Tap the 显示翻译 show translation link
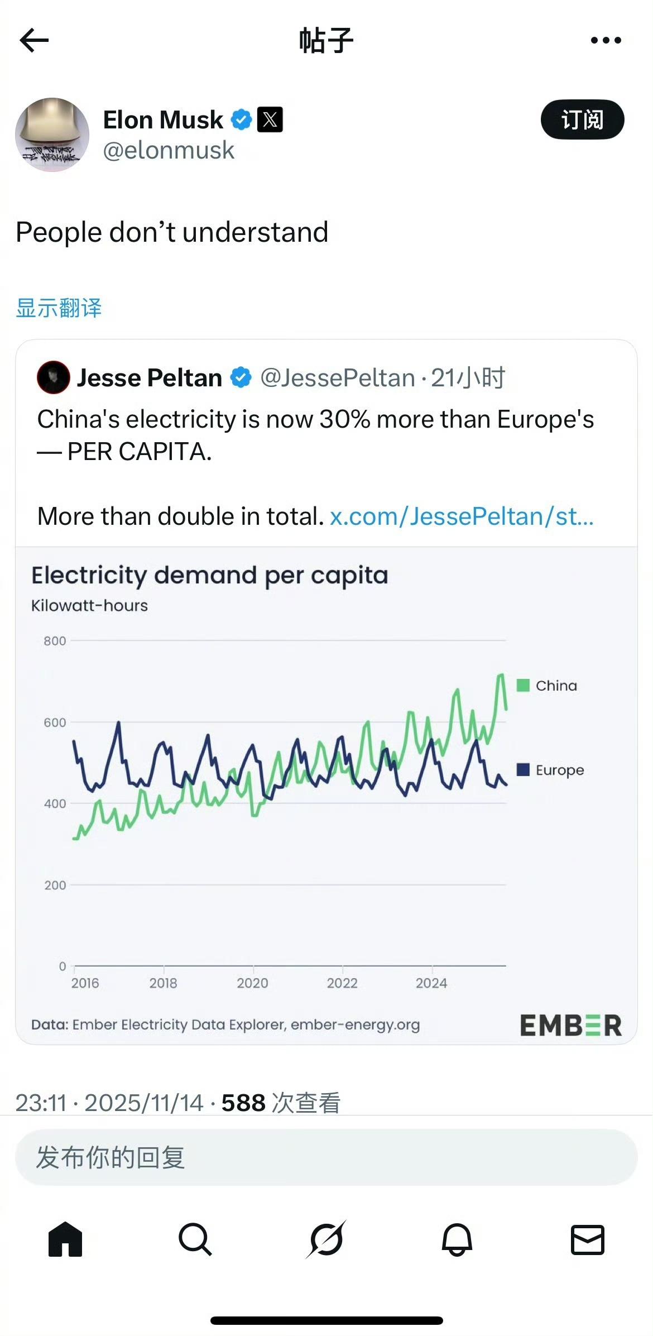653x1336 pixels. click(x=59, y=308)
